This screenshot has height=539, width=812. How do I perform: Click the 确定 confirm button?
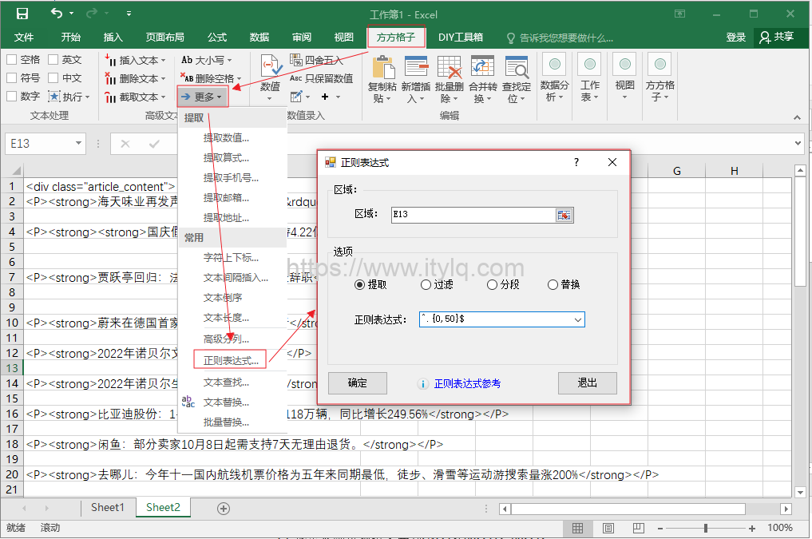358,383
